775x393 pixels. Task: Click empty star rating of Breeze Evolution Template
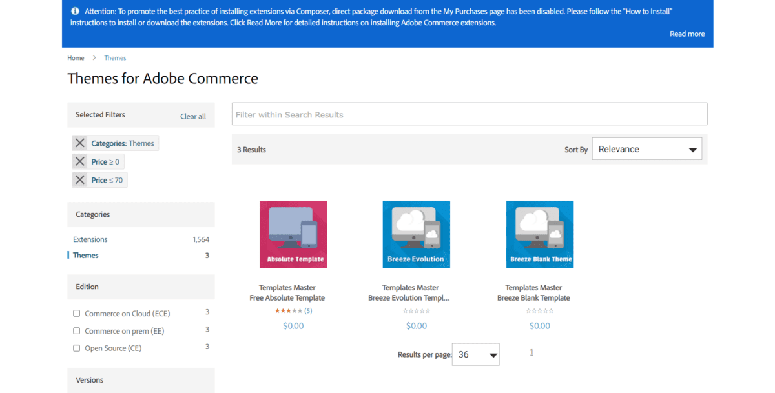tap(417, 311)
